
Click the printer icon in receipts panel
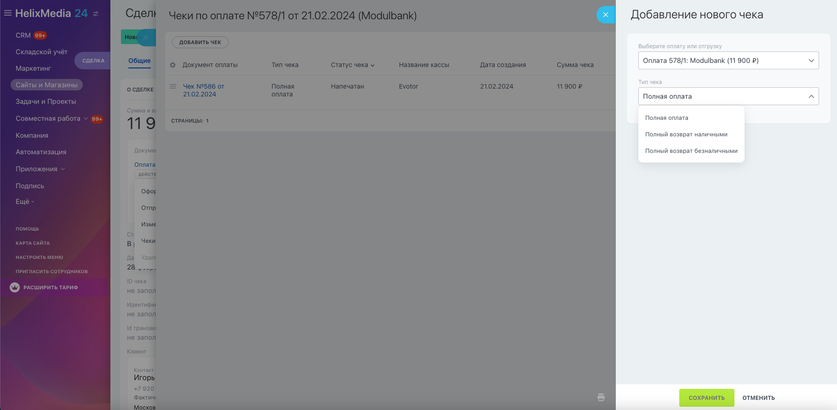(x=601, y=397)
